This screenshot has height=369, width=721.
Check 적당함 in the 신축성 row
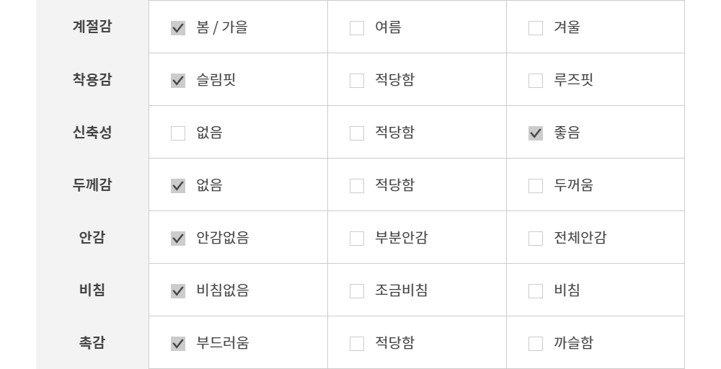pyautogui.click(x=357, y=134)
